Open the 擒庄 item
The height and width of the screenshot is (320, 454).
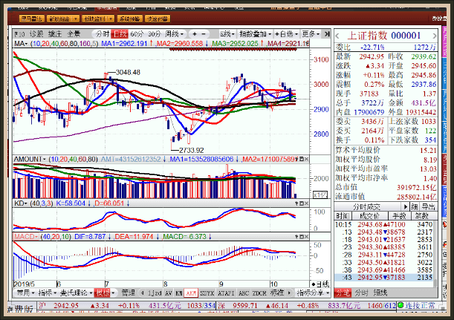click(x=55, y=34)
